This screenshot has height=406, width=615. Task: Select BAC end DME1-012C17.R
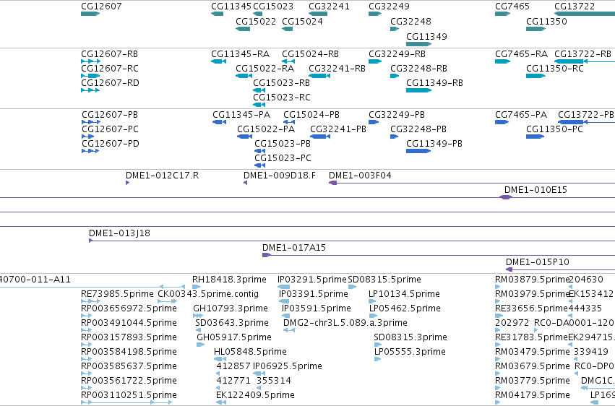click(x=127, y=183)
